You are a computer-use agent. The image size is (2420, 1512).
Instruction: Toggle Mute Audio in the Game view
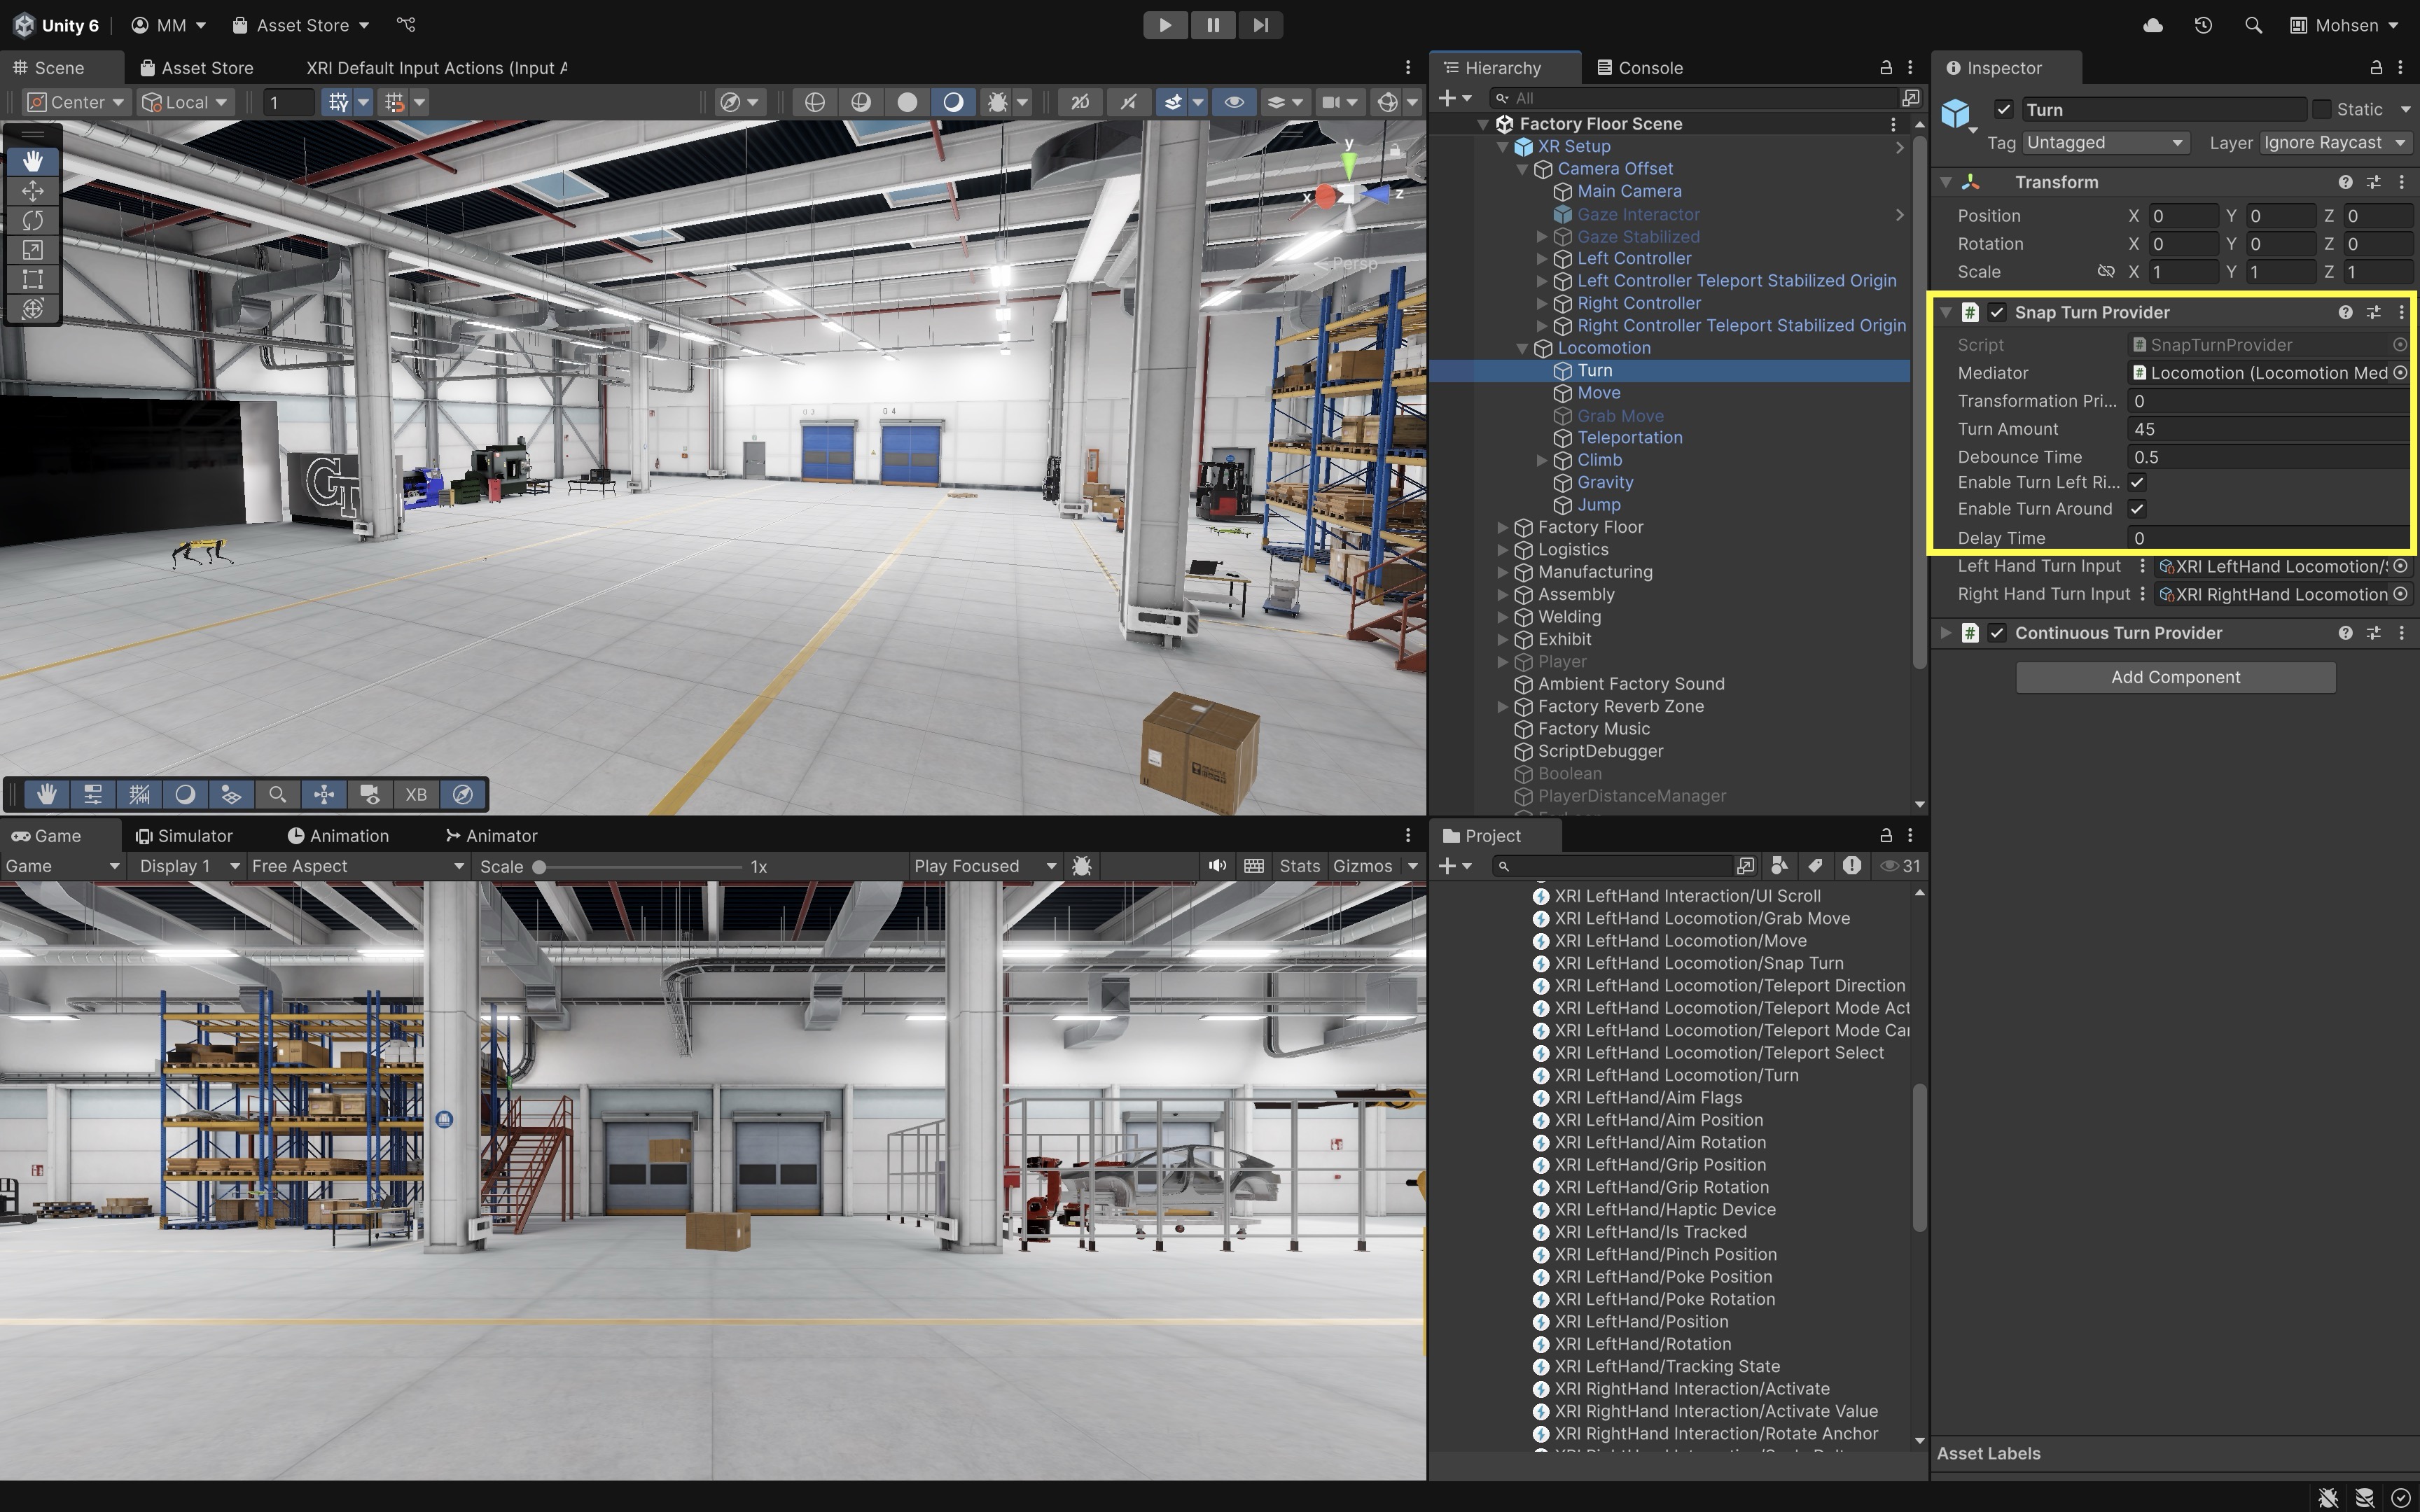pos(1216,866)
